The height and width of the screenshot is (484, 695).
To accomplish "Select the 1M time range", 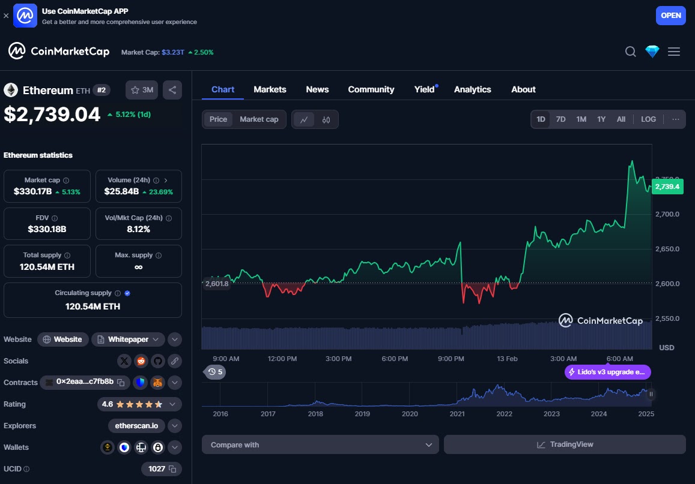I will (x=581, y=119).
